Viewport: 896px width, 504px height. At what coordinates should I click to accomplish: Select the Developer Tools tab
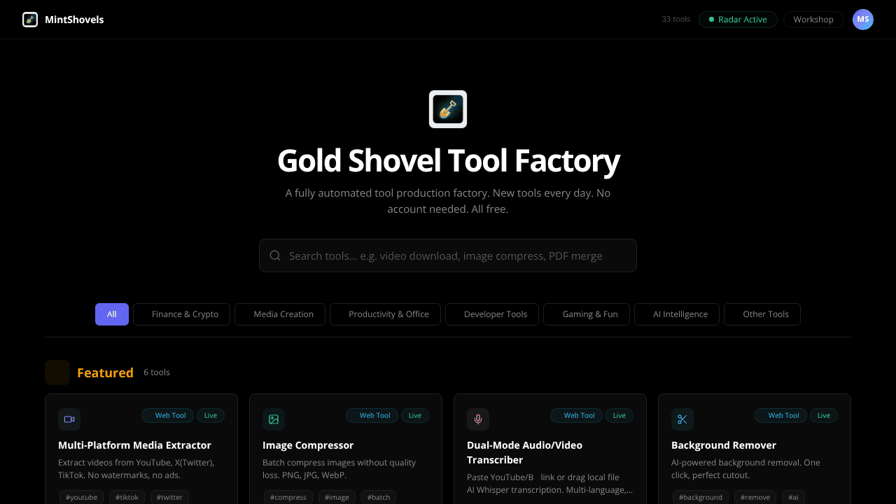pyautogui.click(x=492, y=314)
